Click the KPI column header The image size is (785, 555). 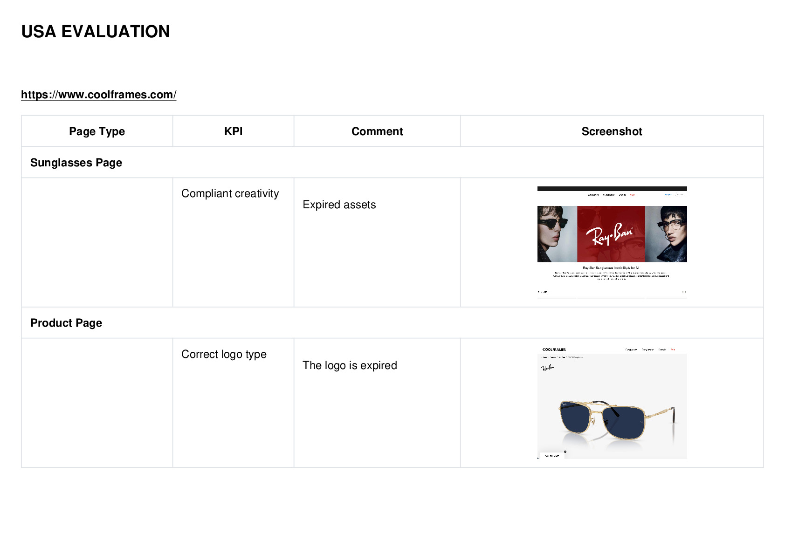click(x=233, y=131)
